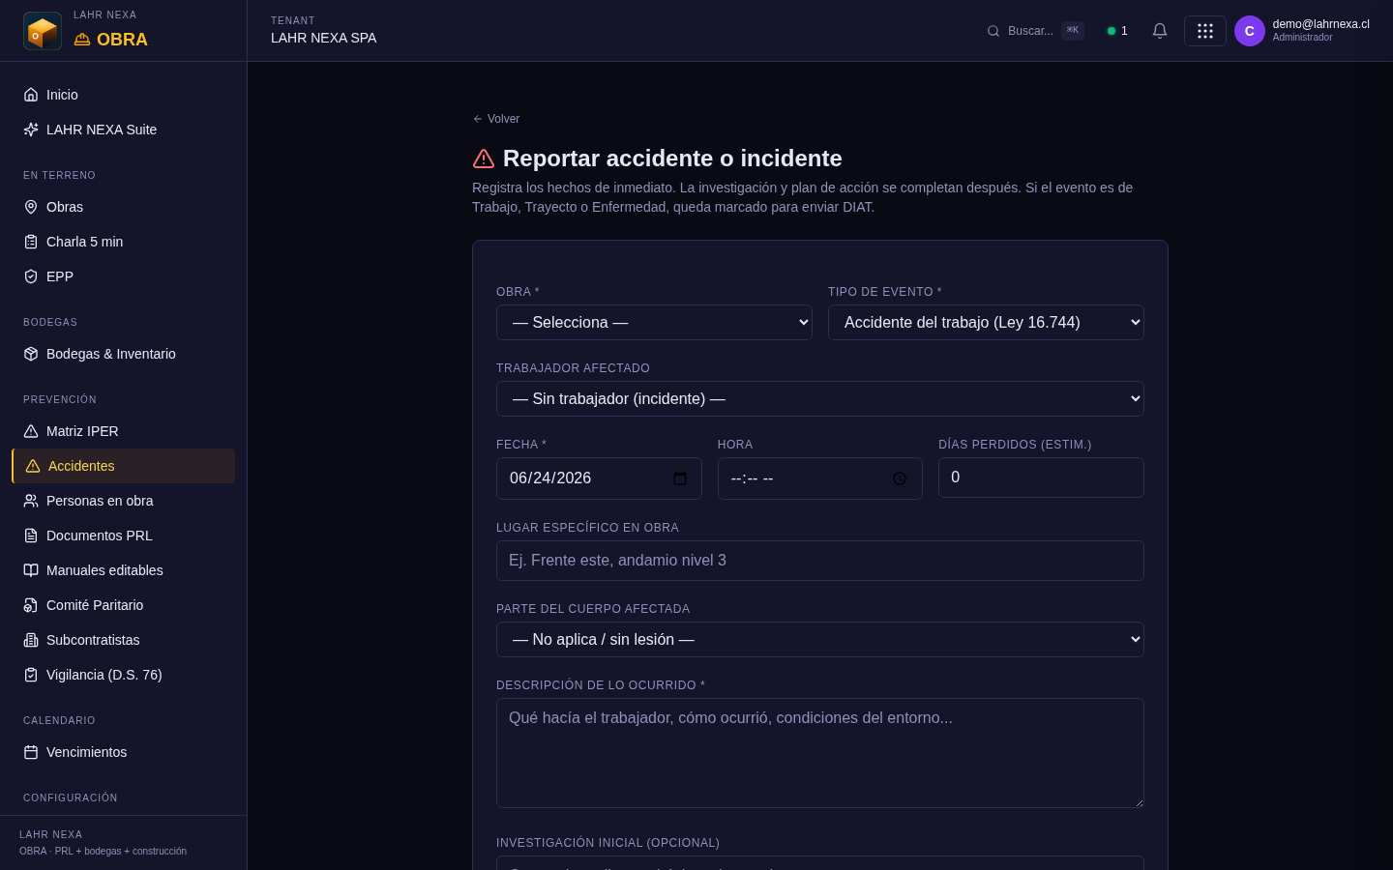Open the apps grid launcher
This screenshot has width=1393, height=870.
[x=1205, y=31]
